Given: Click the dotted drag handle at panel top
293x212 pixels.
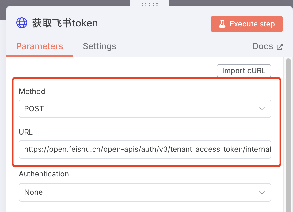Looking at the screenshot, I should click(150, 5).
